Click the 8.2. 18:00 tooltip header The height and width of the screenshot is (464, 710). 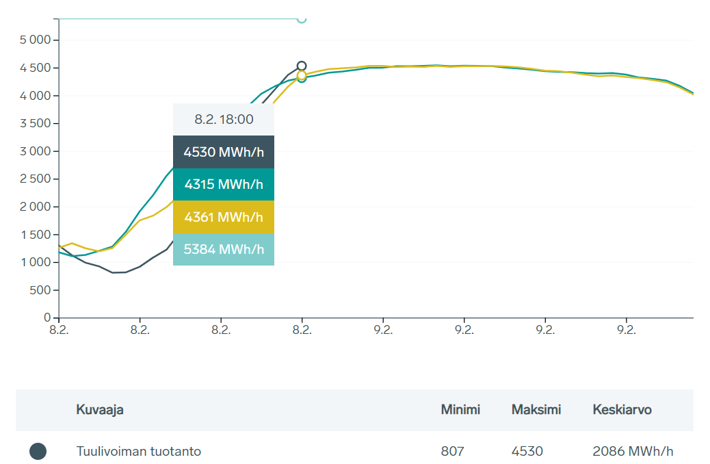224,119
